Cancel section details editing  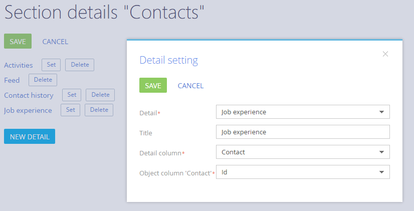[55, 42]
